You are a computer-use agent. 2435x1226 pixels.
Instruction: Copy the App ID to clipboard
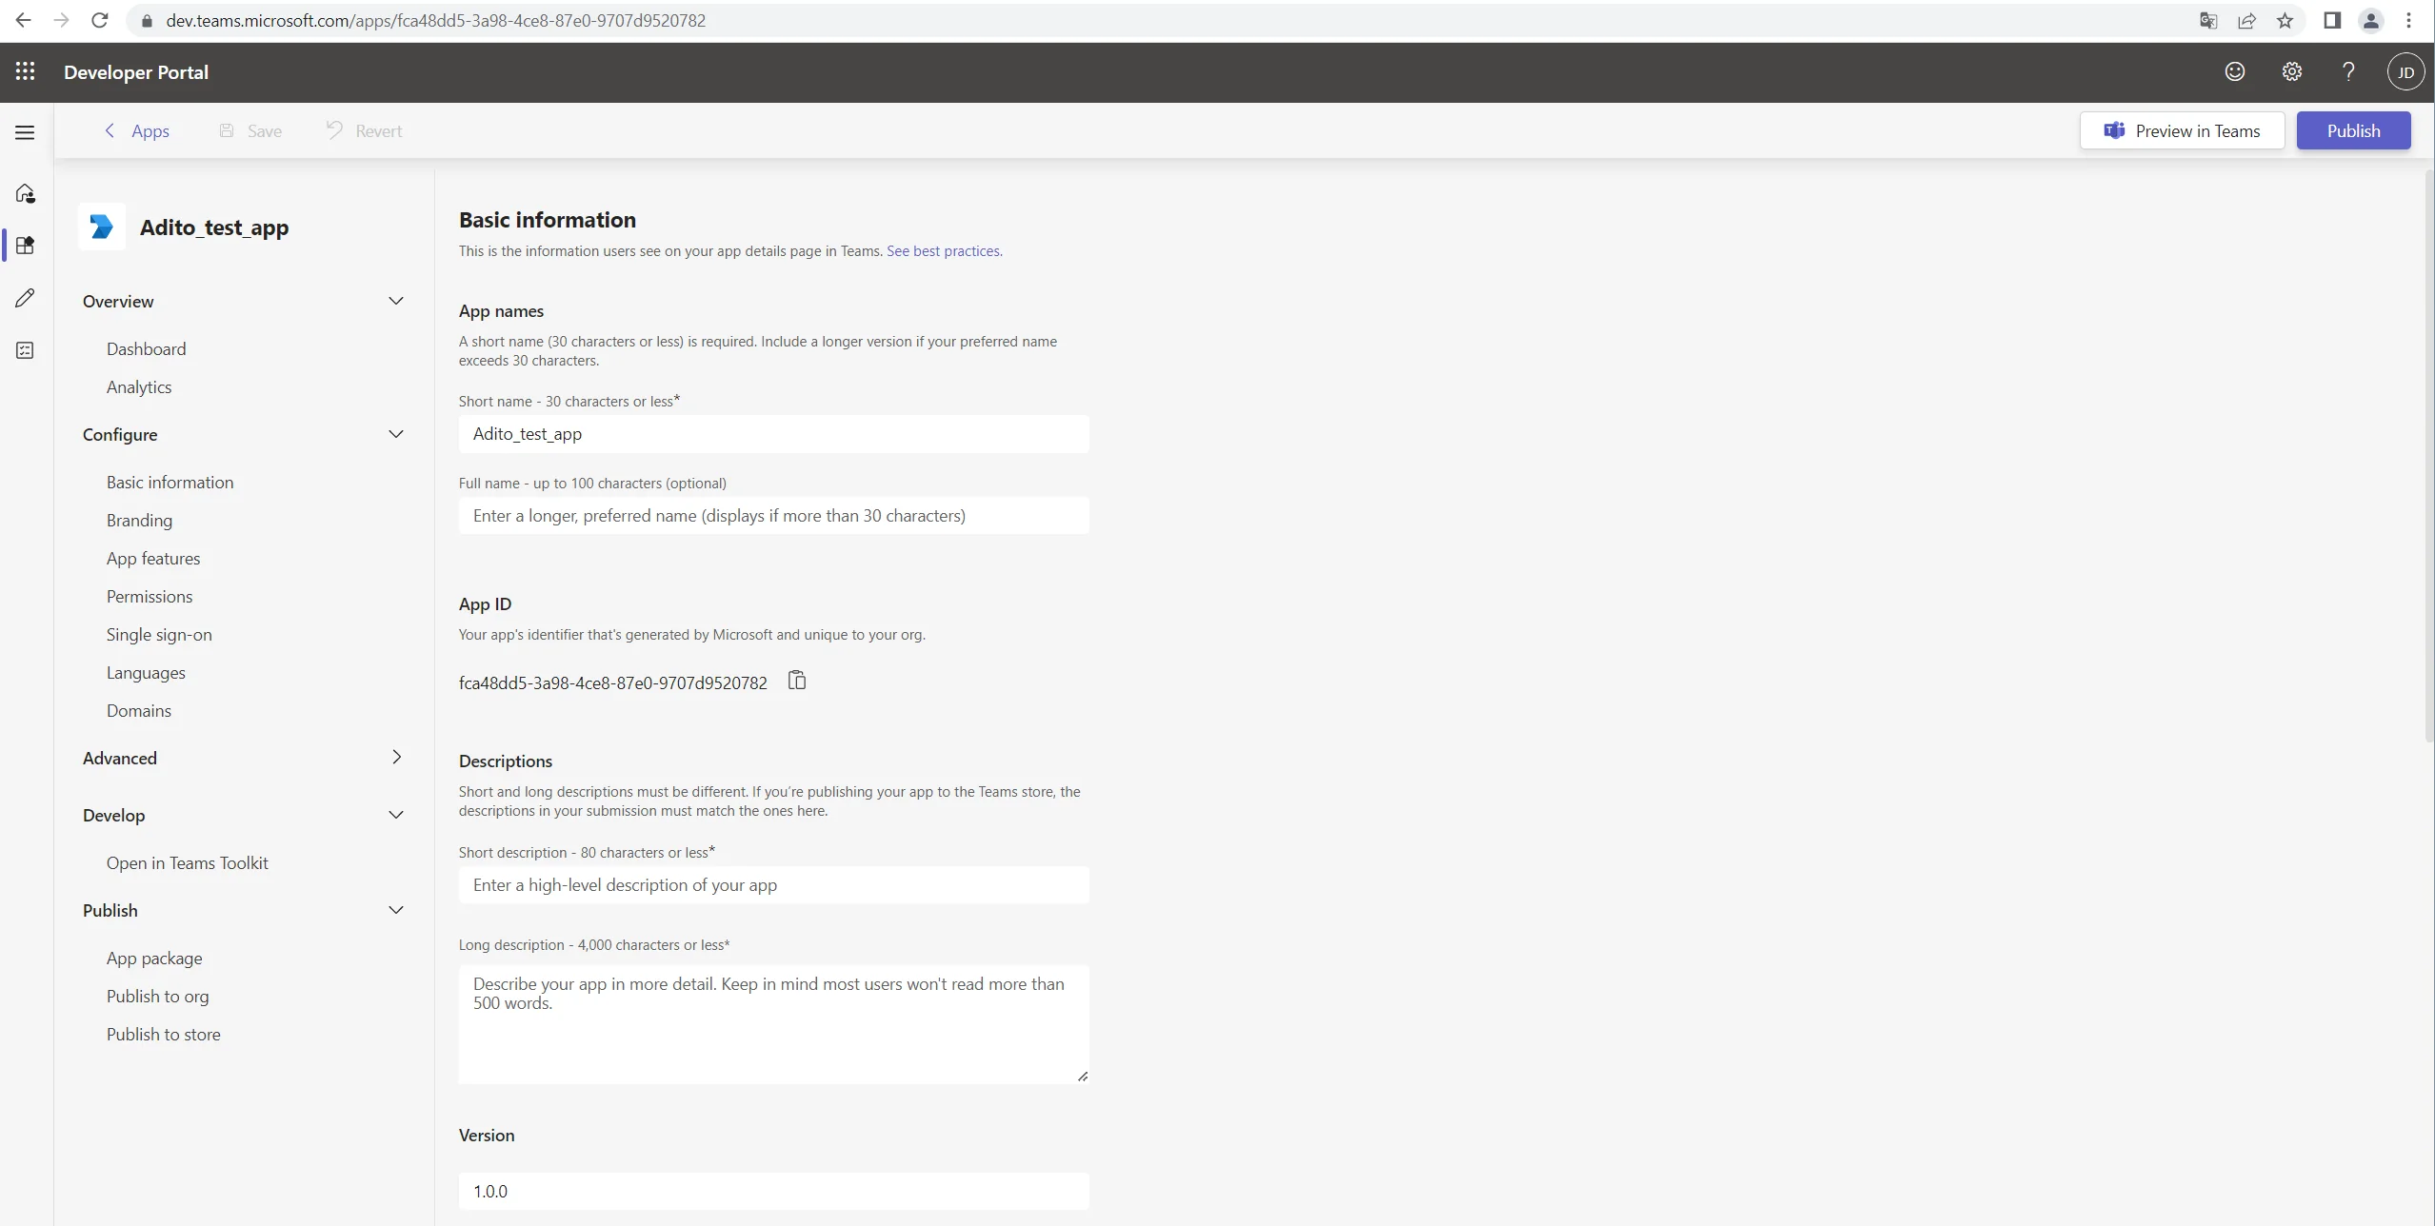797,681
